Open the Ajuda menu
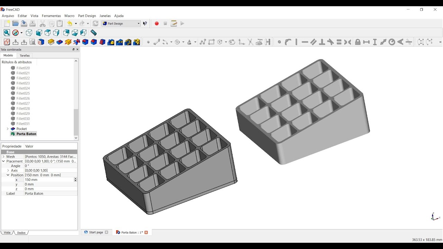 tap(119, 16)
